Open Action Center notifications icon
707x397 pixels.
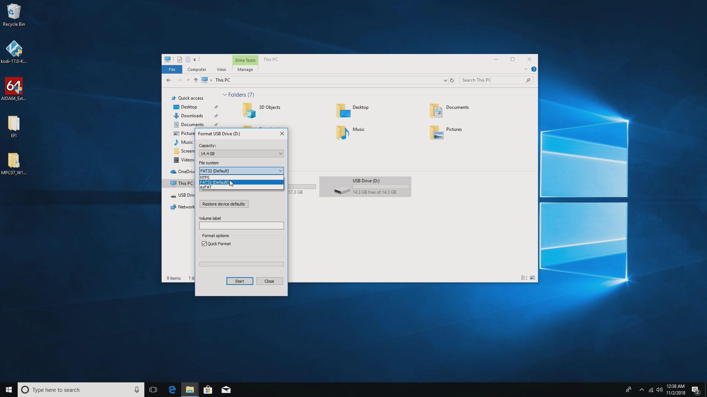[696, 390]
